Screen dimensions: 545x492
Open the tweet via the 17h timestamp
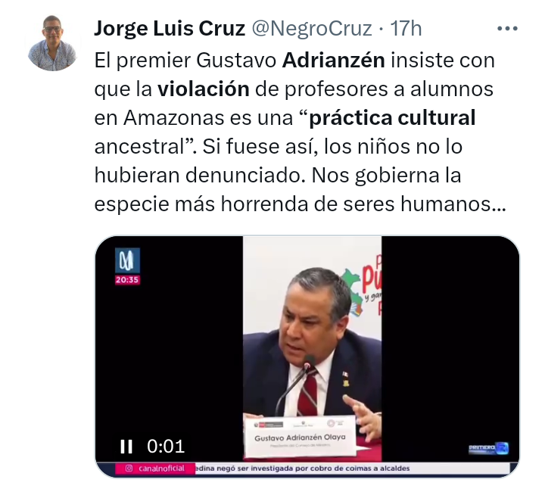[x=406, y=28]
